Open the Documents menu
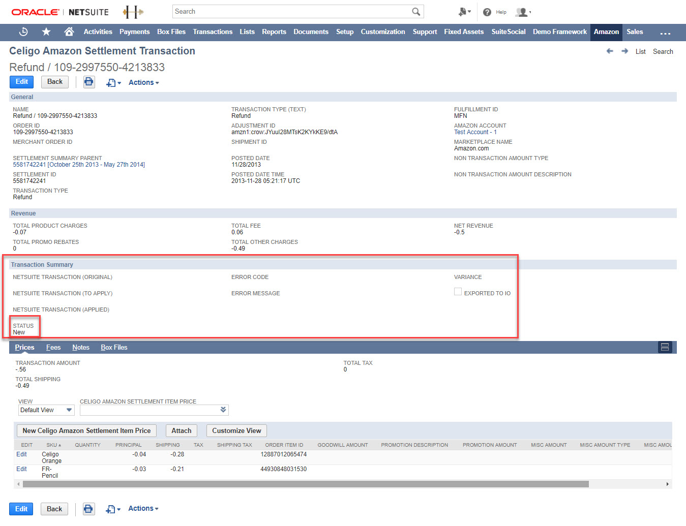 click(311, 32)
